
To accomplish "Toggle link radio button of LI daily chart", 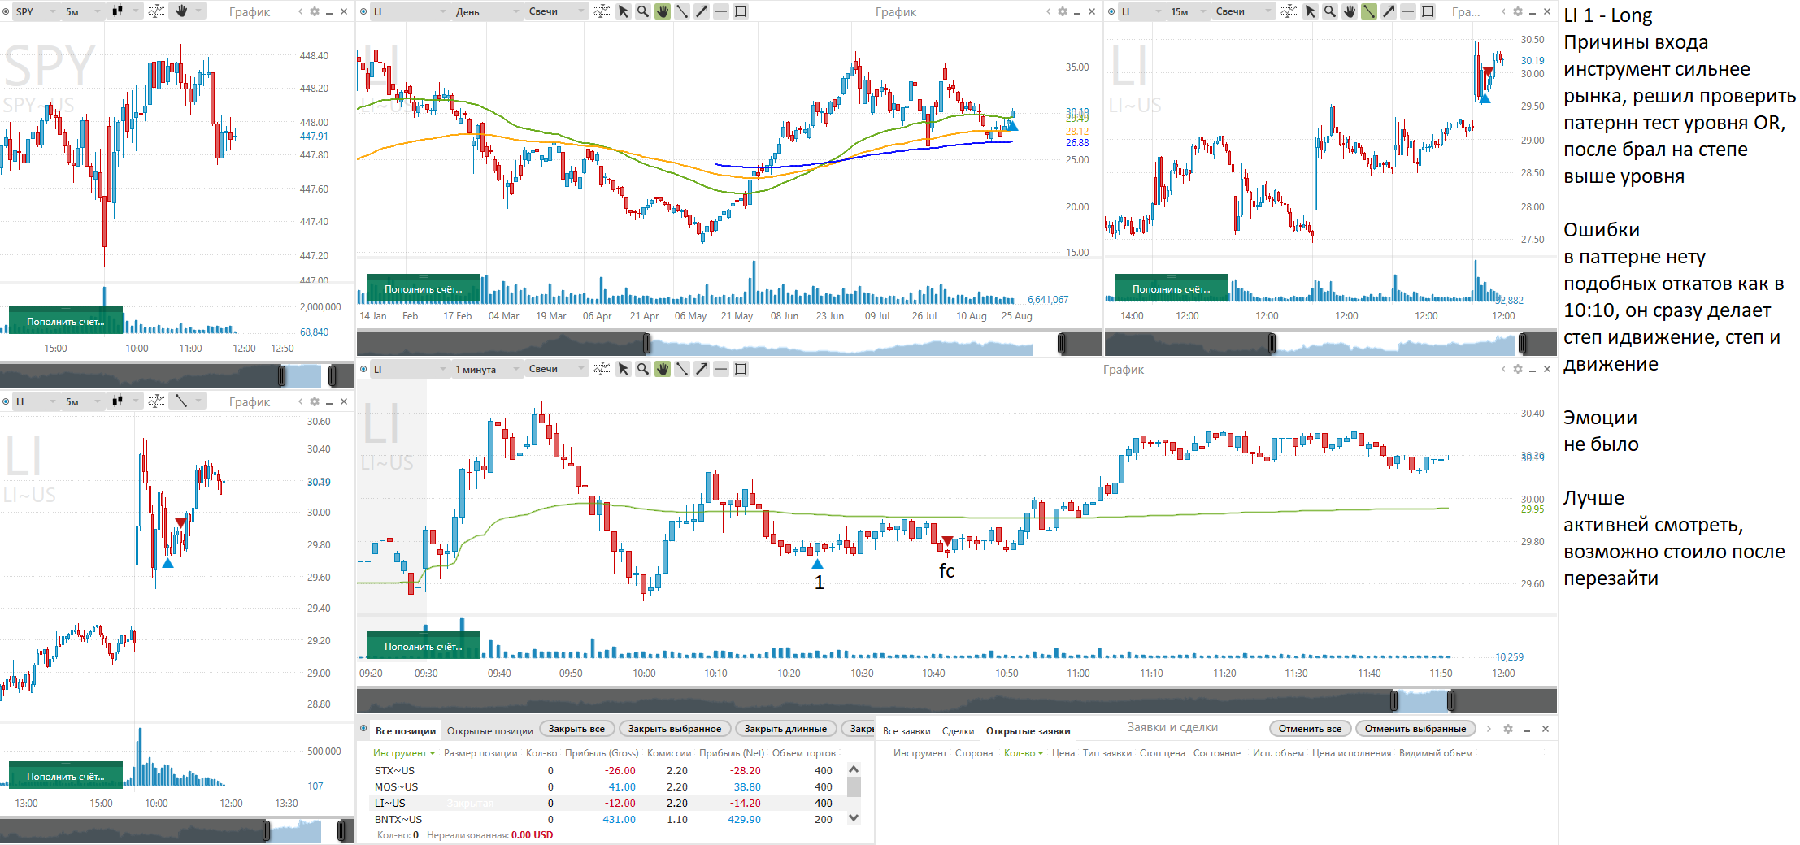I will click(x=363, y=11).
